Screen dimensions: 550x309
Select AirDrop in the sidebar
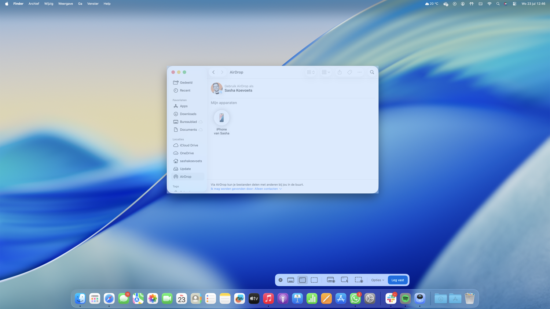188,177
